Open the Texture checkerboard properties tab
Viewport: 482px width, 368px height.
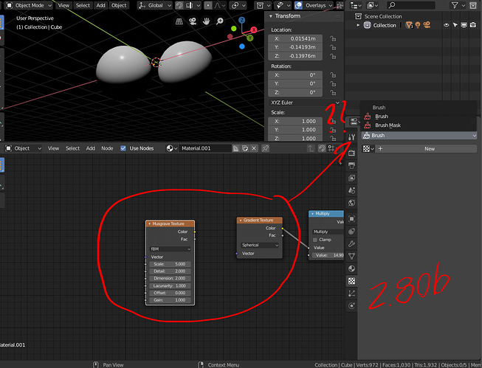pos(351,281)
